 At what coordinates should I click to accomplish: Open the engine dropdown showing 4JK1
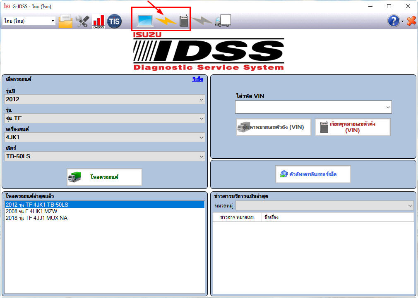[105, 137]
